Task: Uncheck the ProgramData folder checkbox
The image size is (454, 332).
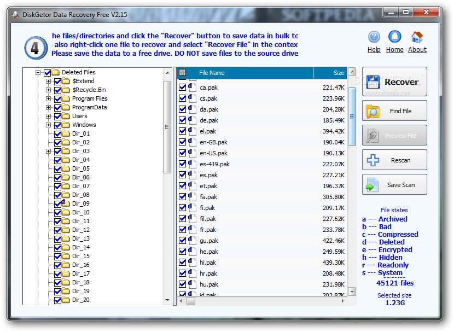Action: pyautogui.click(x=57, y=108)
